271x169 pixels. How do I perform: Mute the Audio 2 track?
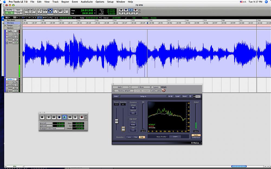click(17, 82)
